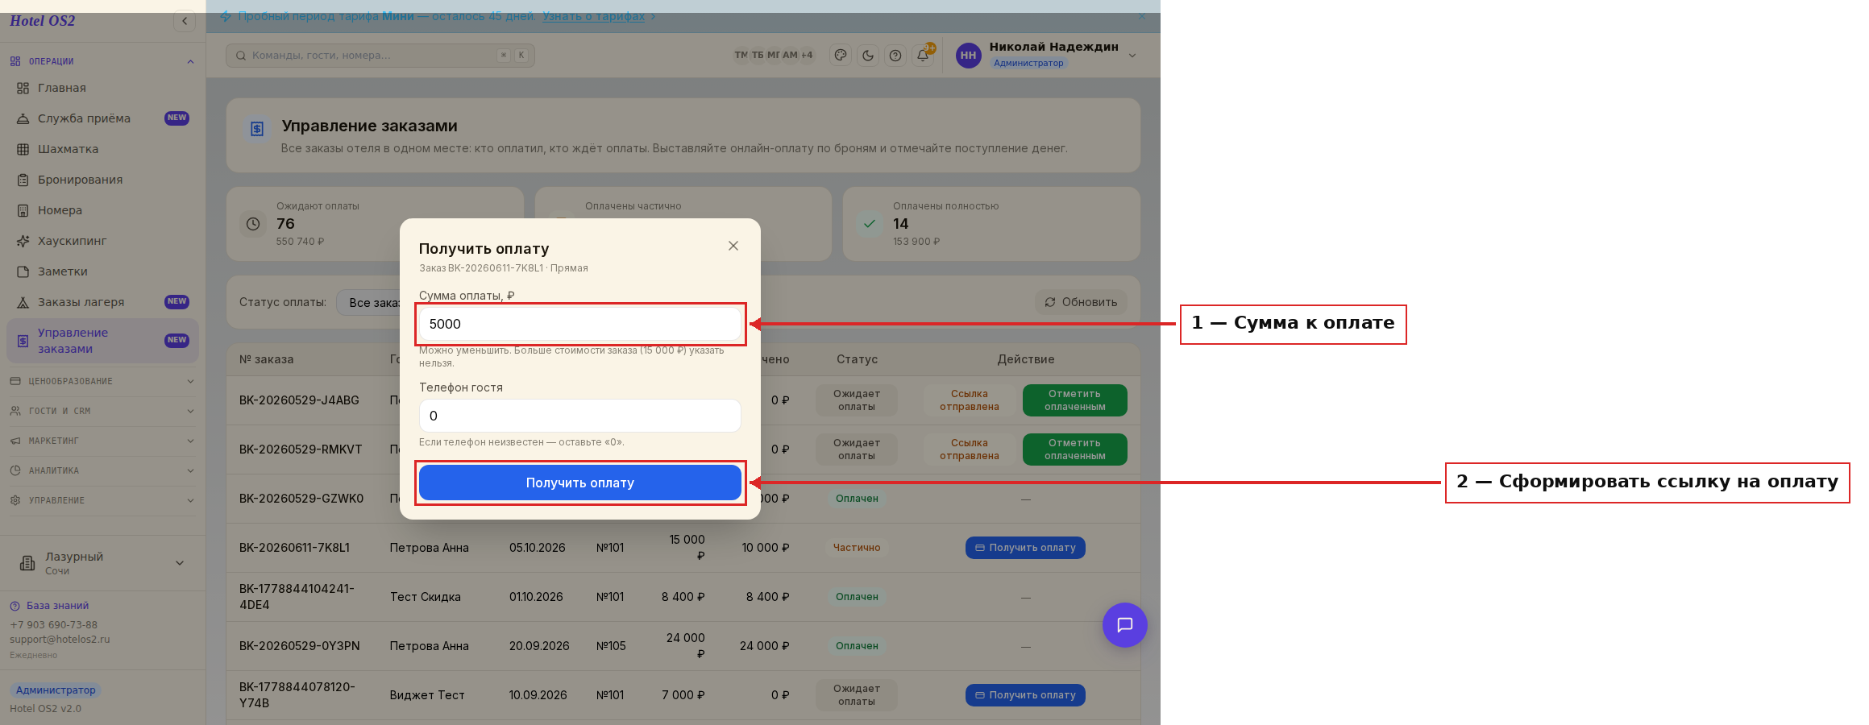Screen dimensions: 1869x725
Task: Click the Обновить refresh button
Action: 1081,302
